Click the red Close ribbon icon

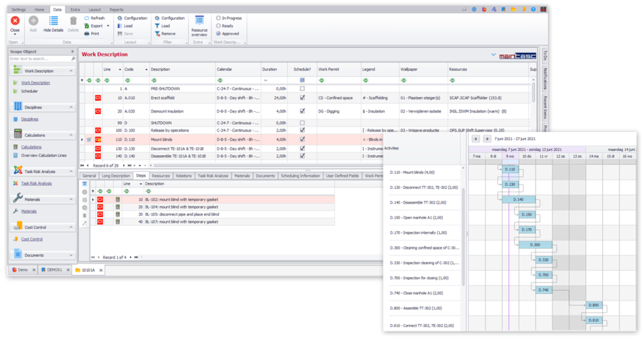[x=15, y=21]
